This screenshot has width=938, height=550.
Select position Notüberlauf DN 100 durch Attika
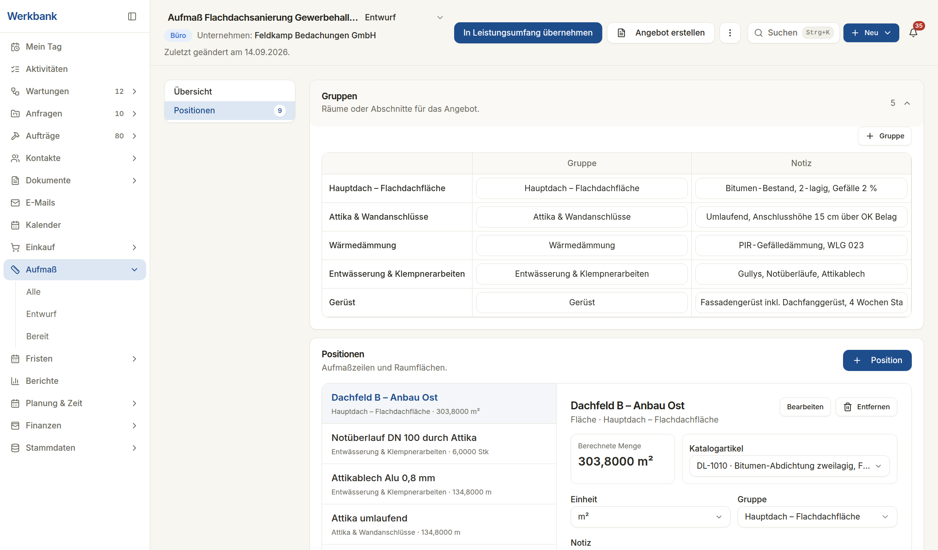click(x=439, y=444)
